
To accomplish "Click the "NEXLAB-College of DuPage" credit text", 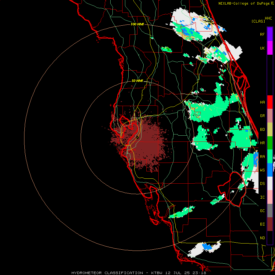I will (x=244, y=3).
